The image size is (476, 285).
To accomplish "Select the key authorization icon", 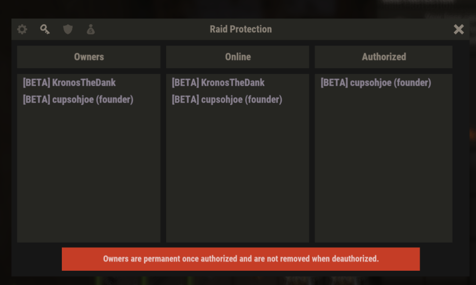I will click(45, 29).
